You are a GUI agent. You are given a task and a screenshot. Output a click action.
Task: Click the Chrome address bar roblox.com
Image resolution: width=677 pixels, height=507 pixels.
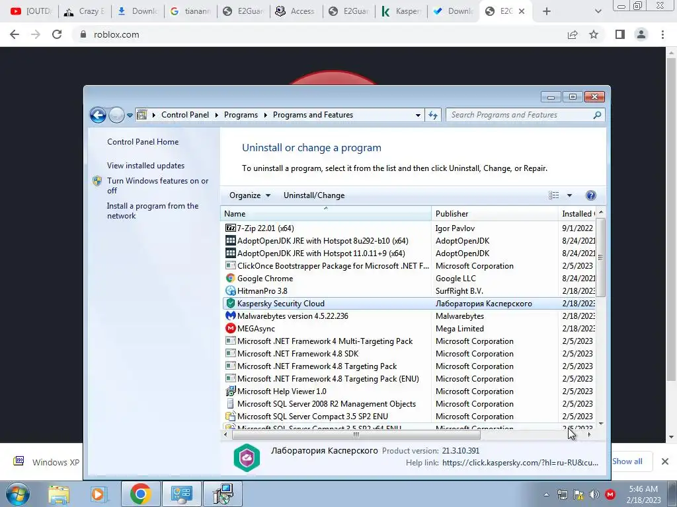click(x=116, y=34)
